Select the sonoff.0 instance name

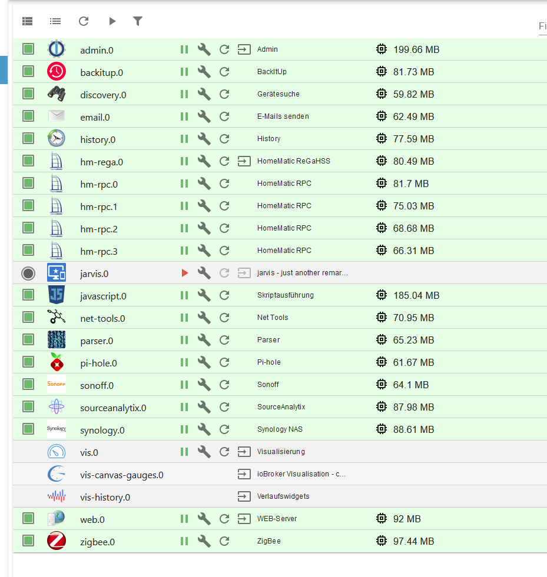pos(97,385)
